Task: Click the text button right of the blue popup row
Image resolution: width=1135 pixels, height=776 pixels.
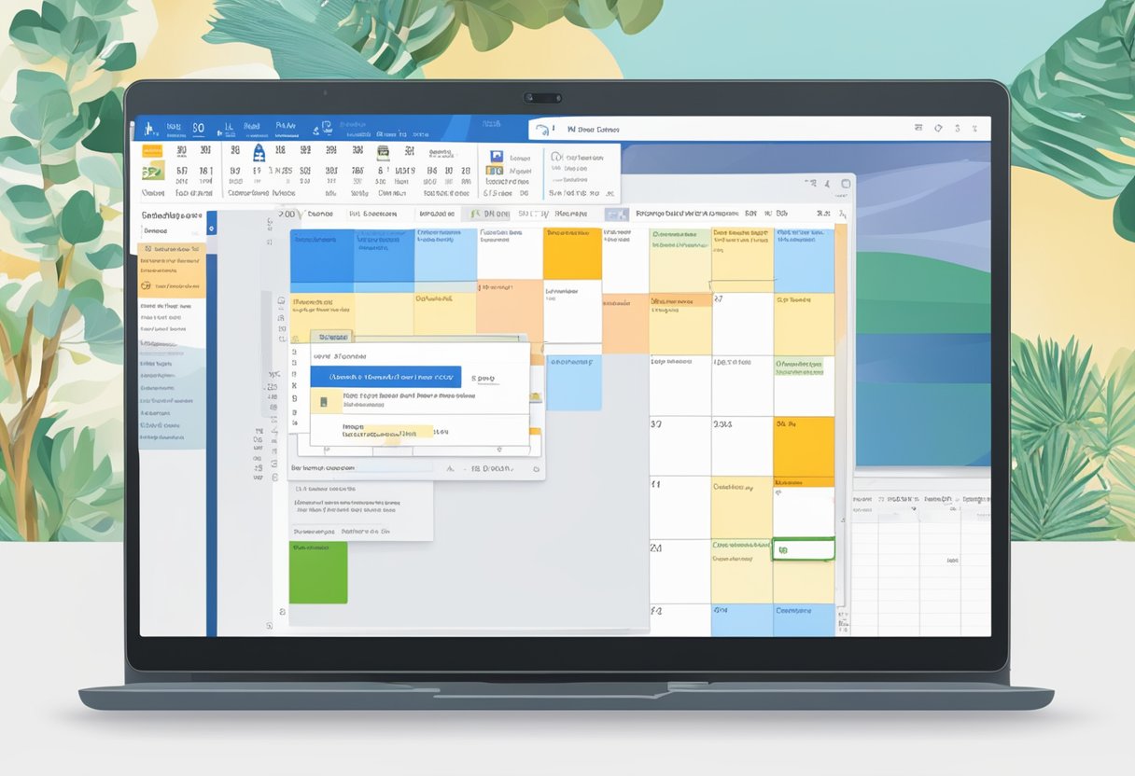Action: 483,379
